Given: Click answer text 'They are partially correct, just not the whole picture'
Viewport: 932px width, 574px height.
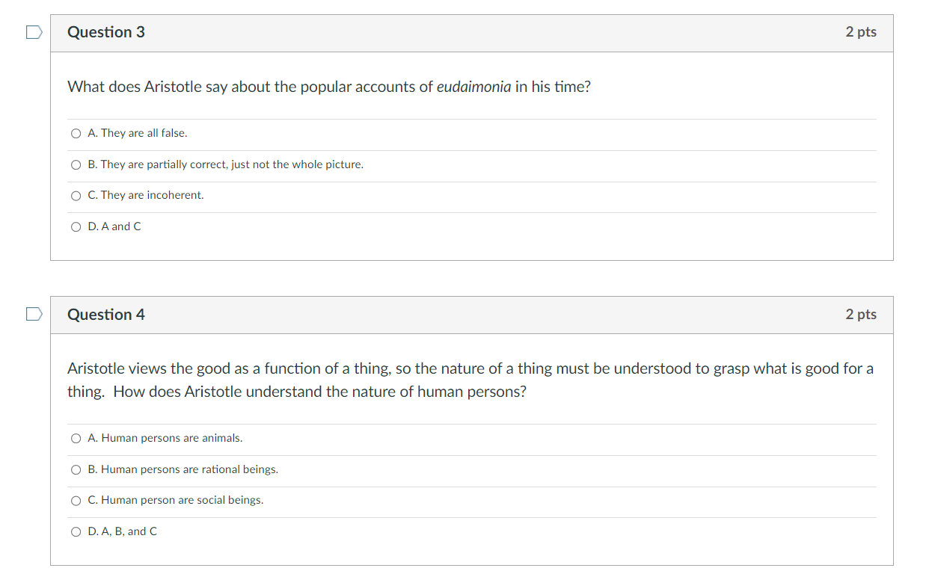Looking at the screenshot, I should tap(232, 164).
